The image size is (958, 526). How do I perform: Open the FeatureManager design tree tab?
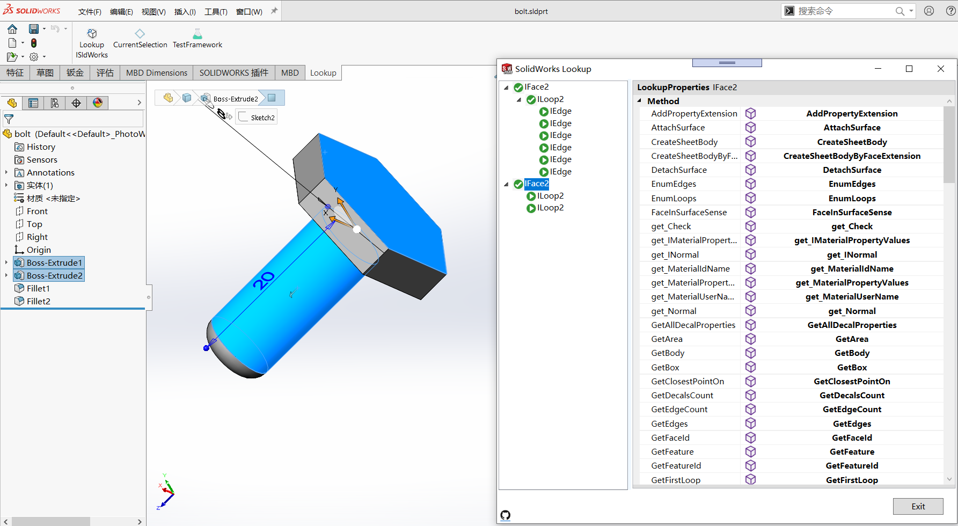tap(12, 103)
